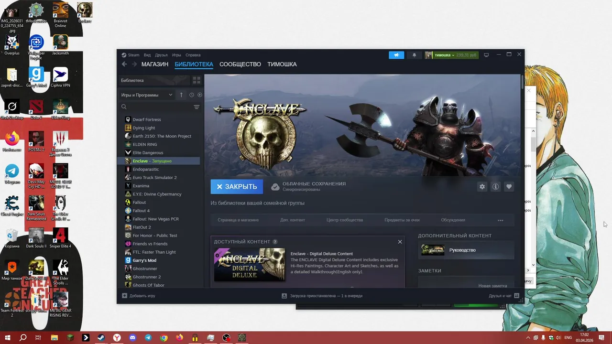Open the Доп. контент link
Image resolution: width=612 pixels, height=344 pixels.
pyautogui.click(x=293, y=220)
